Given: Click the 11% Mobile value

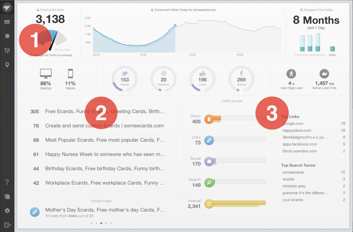Looking at the screenshot, I should point(70,83).
